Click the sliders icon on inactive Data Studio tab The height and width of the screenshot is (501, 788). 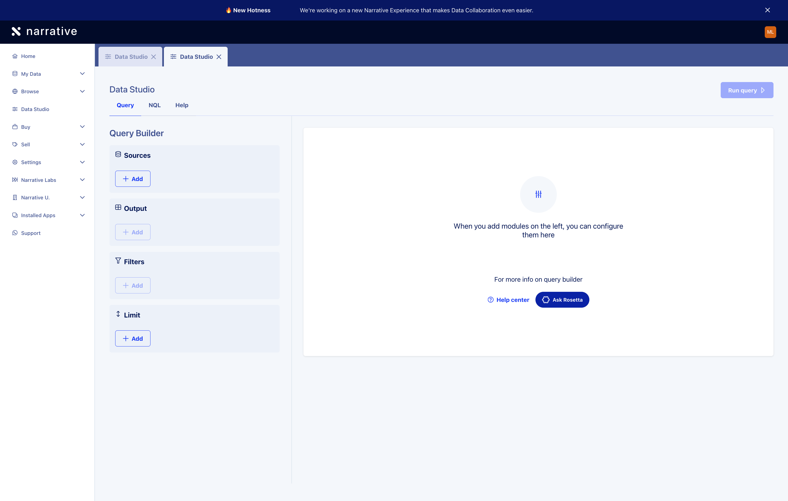pyautogui.click(x=108, y=57)
